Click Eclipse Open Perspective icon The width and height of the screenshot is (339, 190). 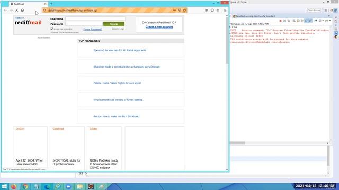click(326, 11)
